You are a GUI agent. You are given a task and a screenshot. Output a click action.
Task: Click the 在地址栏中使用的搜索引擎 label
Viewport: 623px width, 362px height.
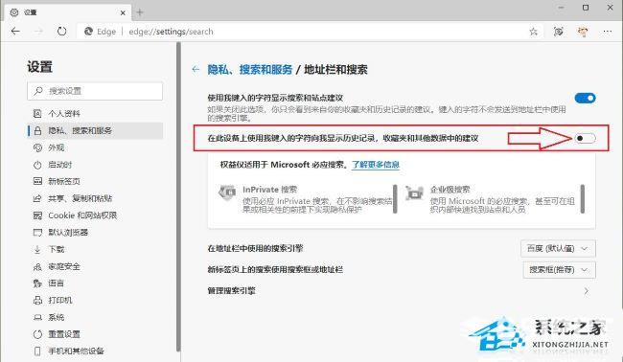255,248
